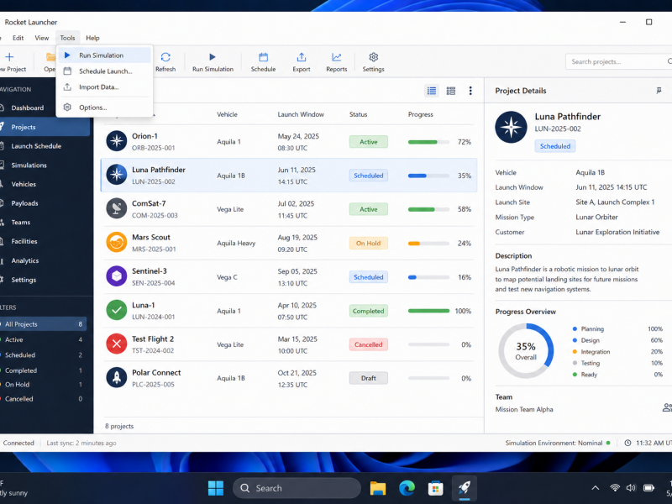Click the Export toolbar icon
The width and height of the screenshot is (672, 504).
(302, 57)
